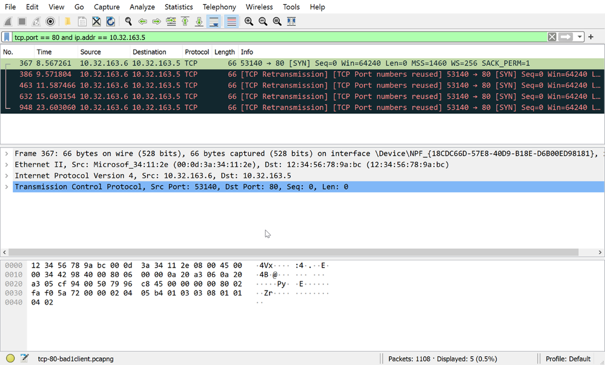
Task: Zoom in the packet text
Action: 249,22
